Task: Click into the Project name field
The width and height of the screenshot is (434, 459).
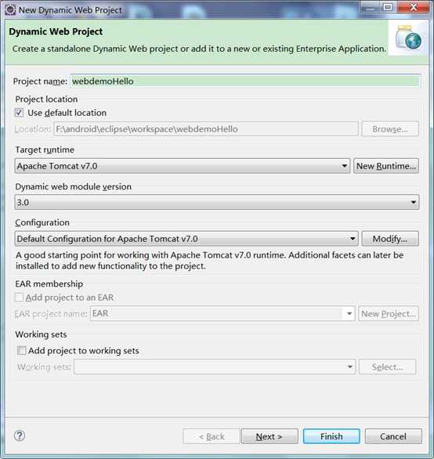Action: 245,81
